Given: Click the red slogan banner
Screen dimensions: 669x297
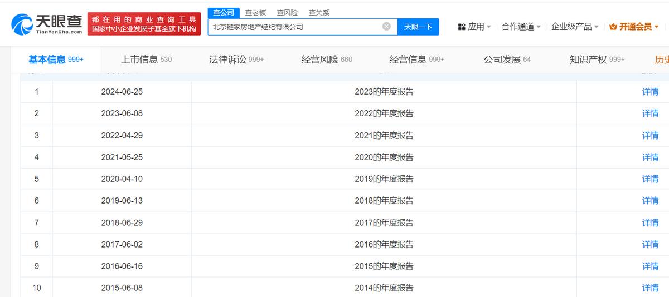Looking at the screenshot, I should click(x=144, y=24).
